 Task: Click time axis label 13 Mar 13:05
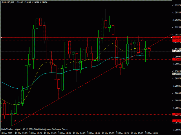(21, 133)
